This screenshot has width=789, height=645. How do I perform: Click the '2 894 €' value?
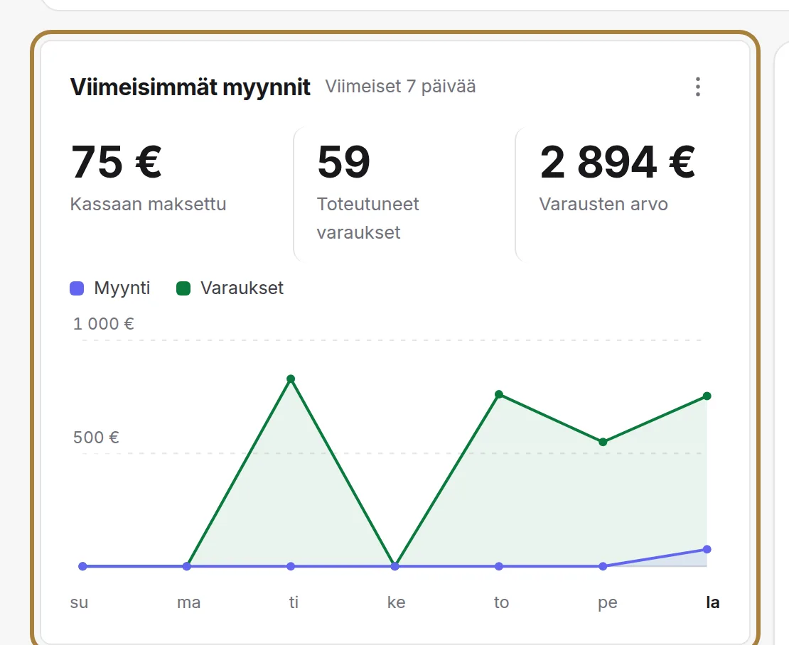[618, 162]
